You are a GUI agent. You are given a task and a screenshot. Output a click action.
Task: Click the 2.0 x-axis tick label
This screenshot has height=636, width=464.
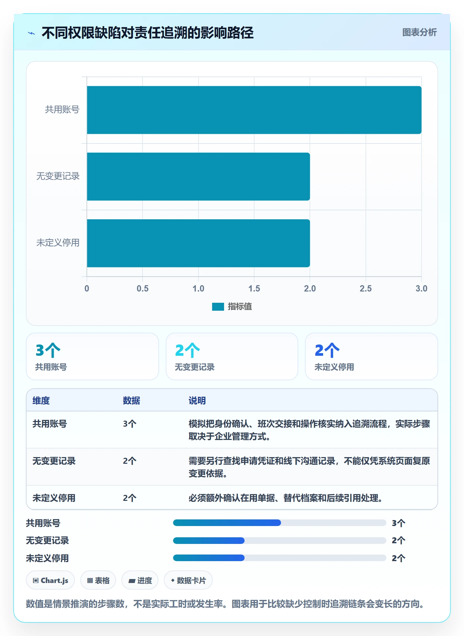point(310,289)
